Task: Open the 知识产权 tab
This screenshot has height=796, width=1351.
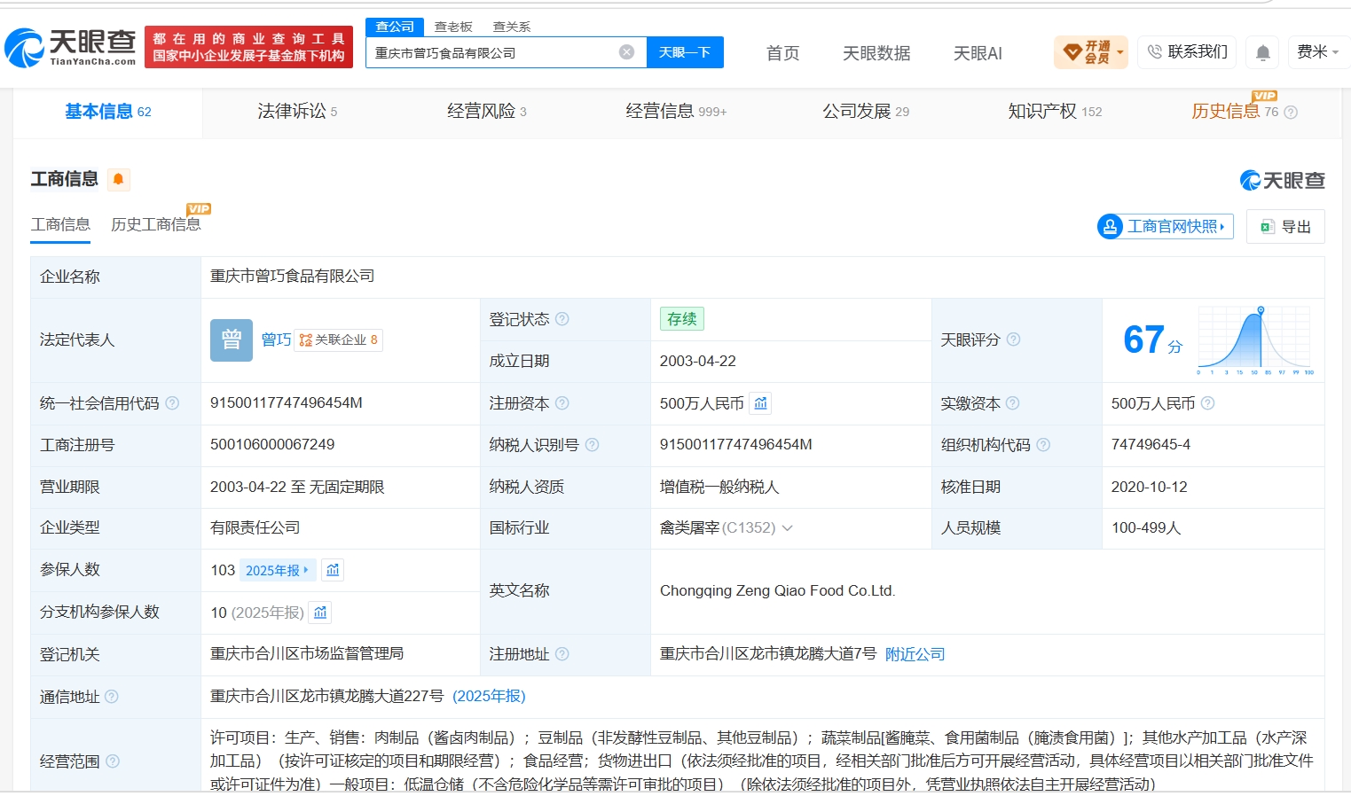Action: point(1055,111)
